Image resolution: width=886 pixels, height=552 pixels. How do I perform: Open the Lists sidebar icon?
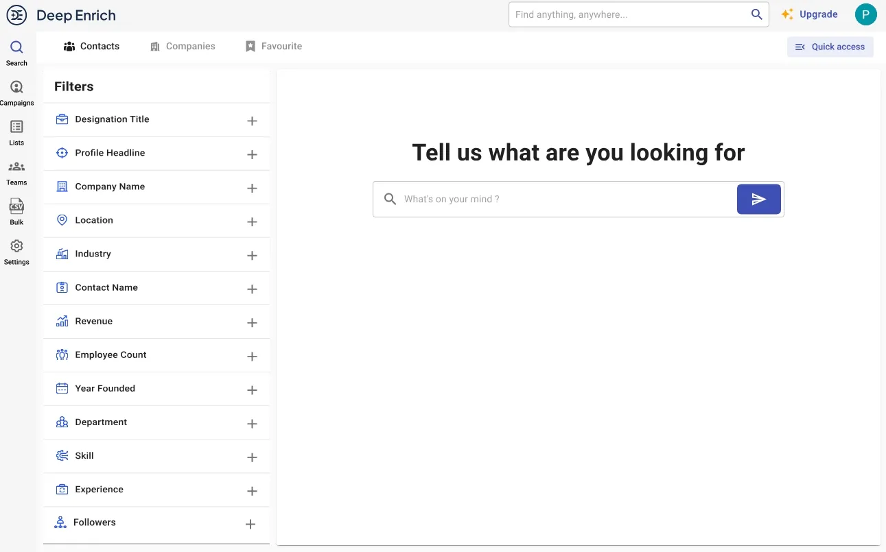[16, 128]
